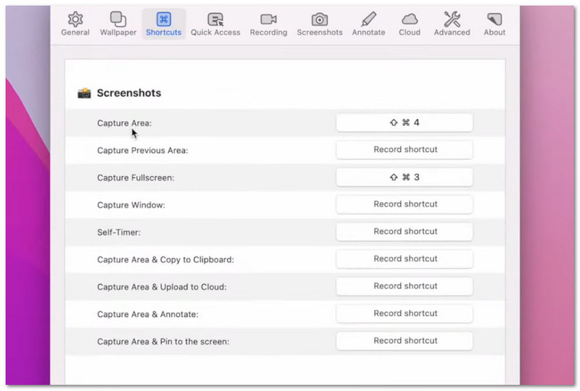Record shortcut for Capture Area & Pin to screen

tap(405, 340)
